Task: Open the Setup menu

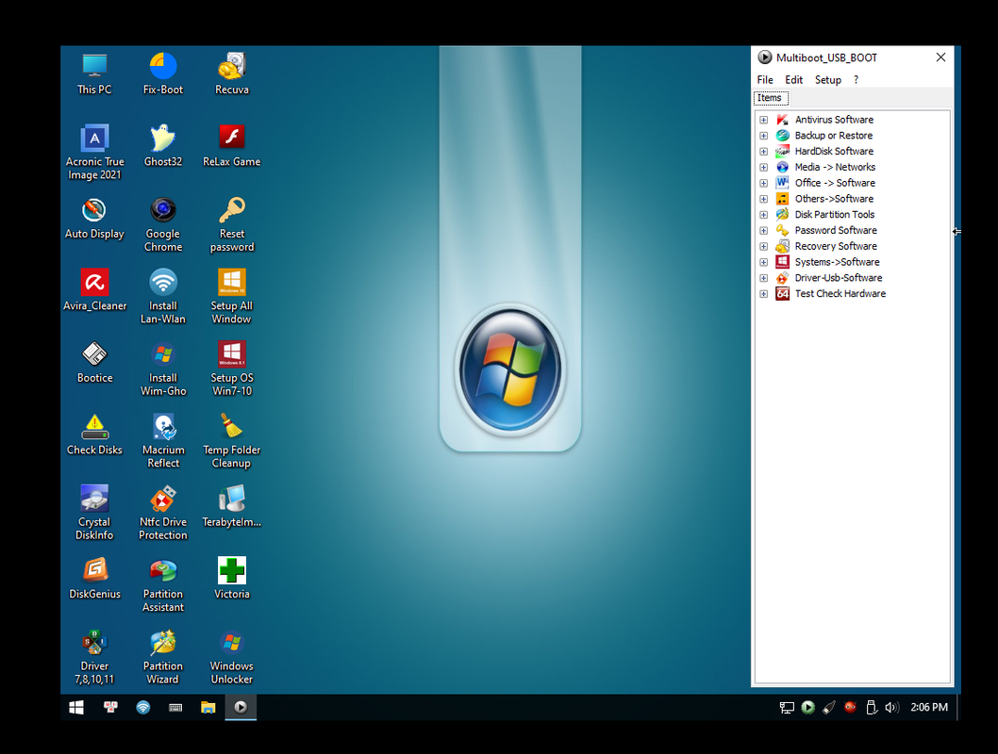Action: coord(828,79)
